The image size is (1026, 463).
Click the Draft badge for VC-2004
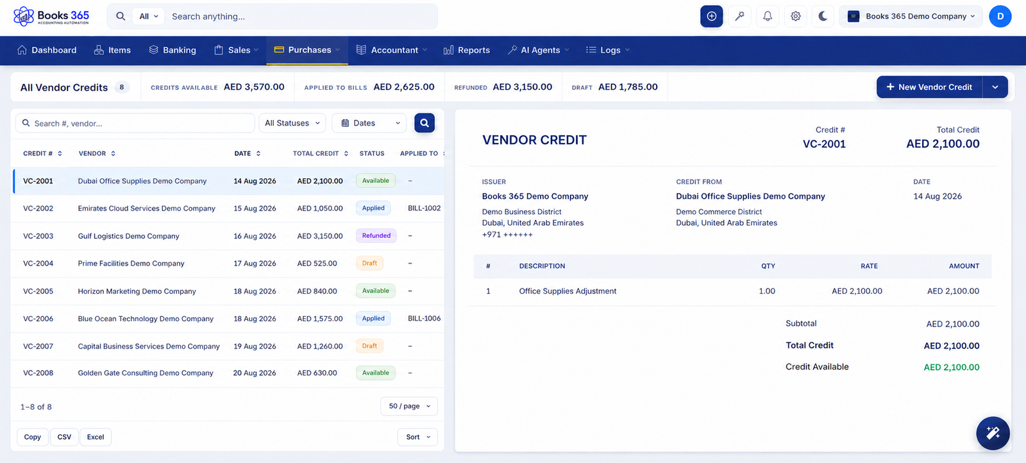coord(369,264)
